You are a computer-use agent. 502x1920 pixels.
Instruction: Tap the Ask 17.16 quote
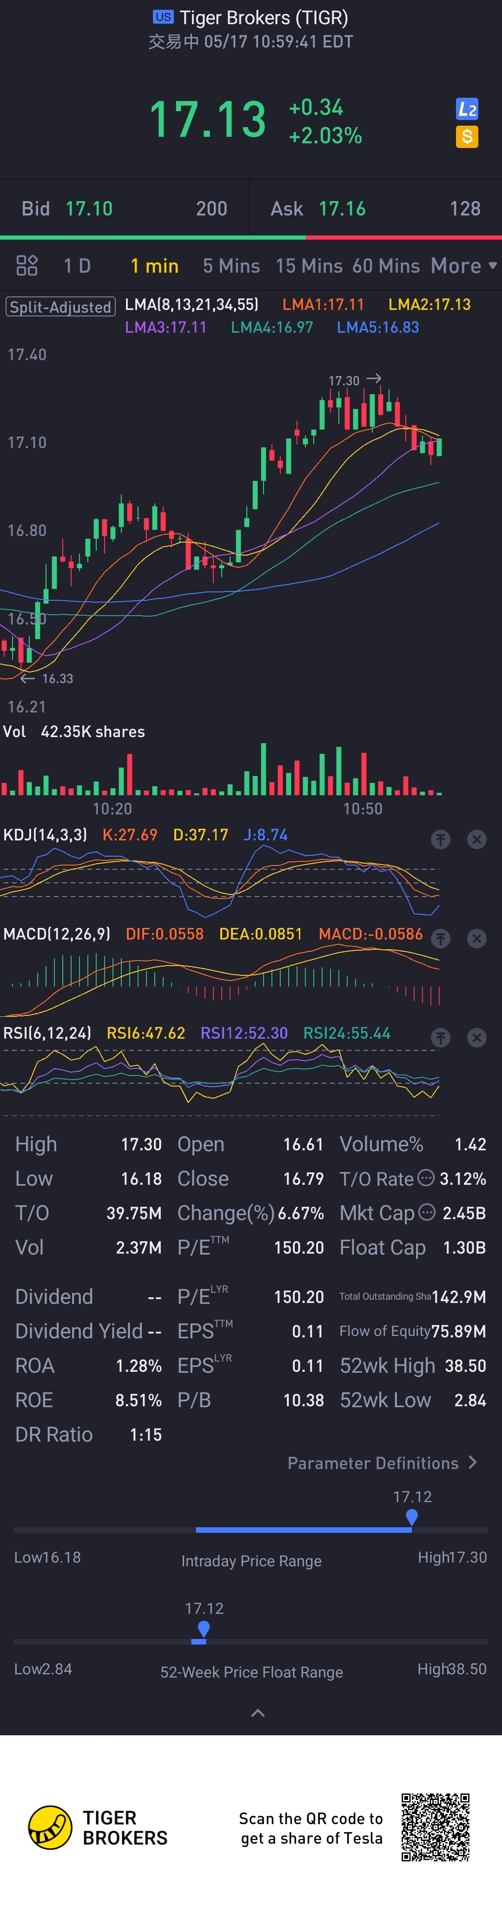tap(376, 208)
